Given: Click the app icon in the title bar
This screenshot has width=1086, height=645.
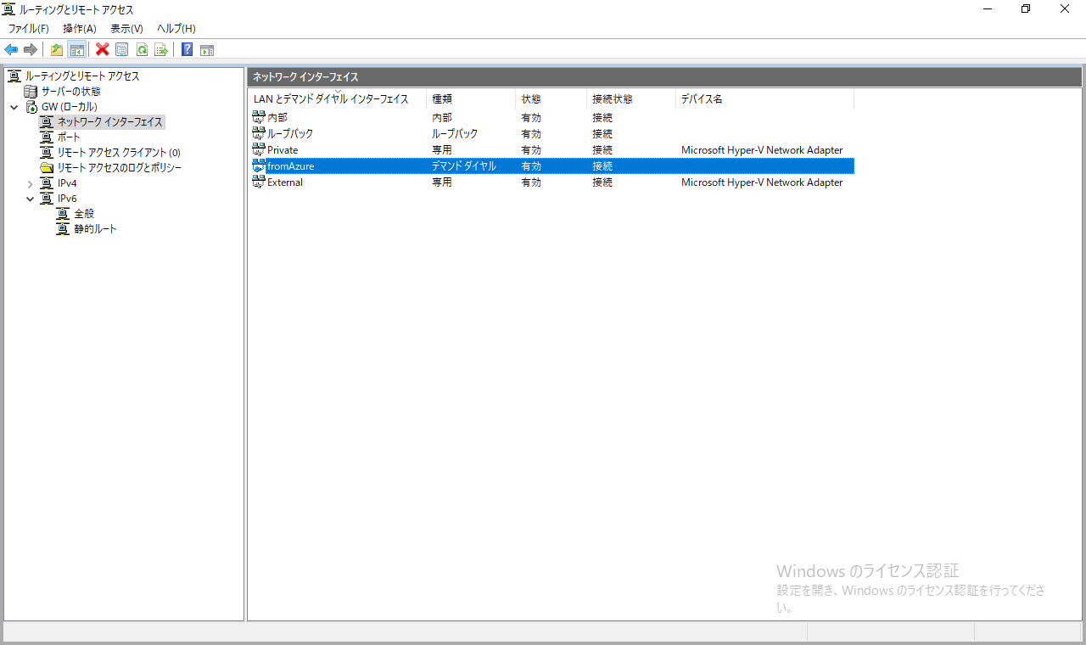Looking at the screenshot, I should tap(8, 9).
